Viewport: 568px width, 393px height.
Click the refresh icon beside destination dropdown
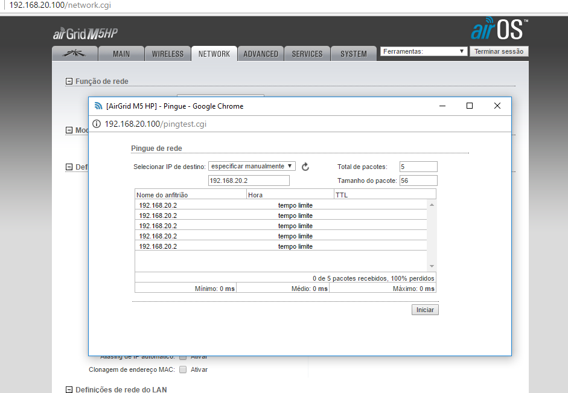pyautogui.click(x=305, y=167)
